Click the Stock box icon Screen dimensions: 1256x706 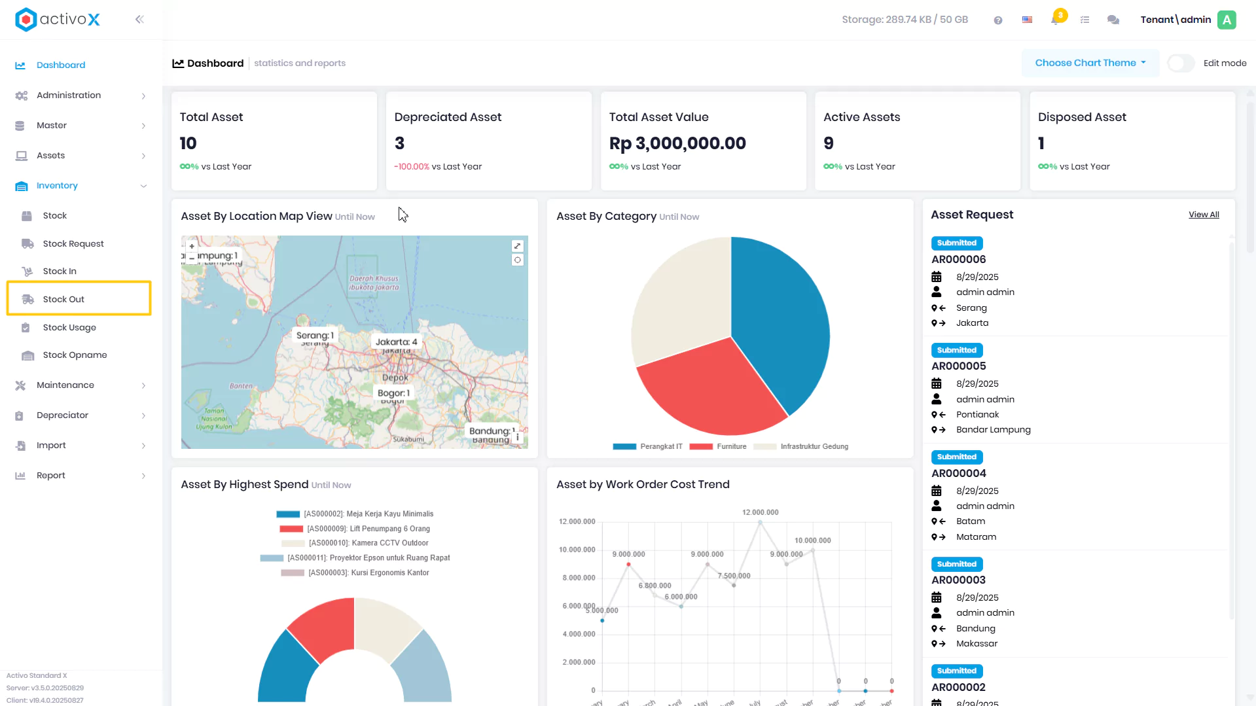click(x=27, y=216)
